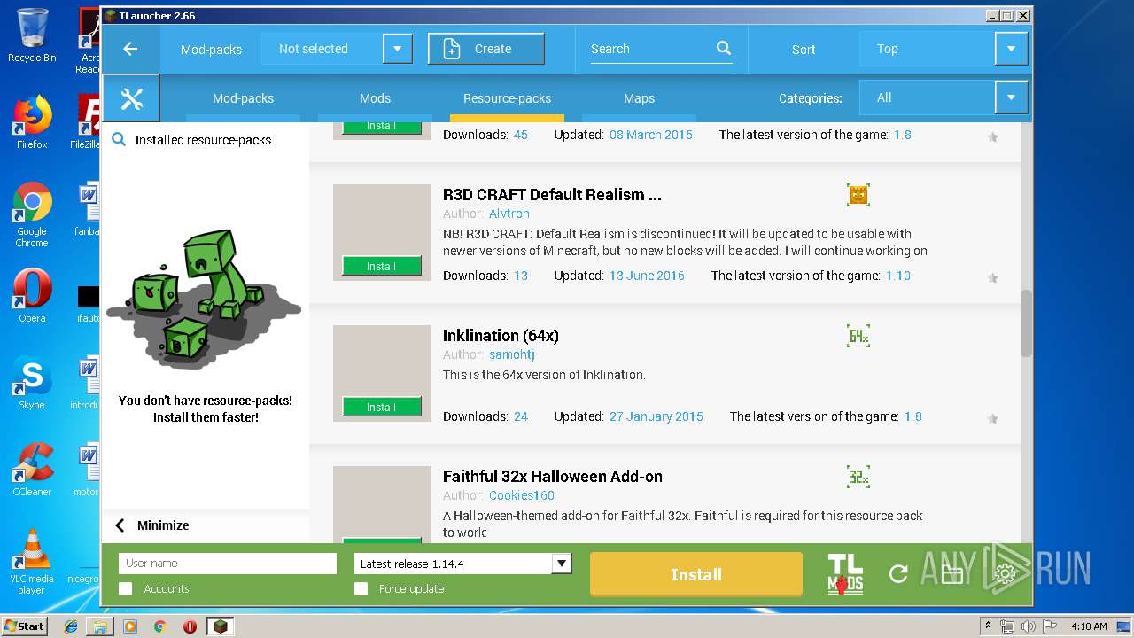Open Skype desktop shortcut
The width and height of the screenshot is (1134, 638).
(32, 384)
